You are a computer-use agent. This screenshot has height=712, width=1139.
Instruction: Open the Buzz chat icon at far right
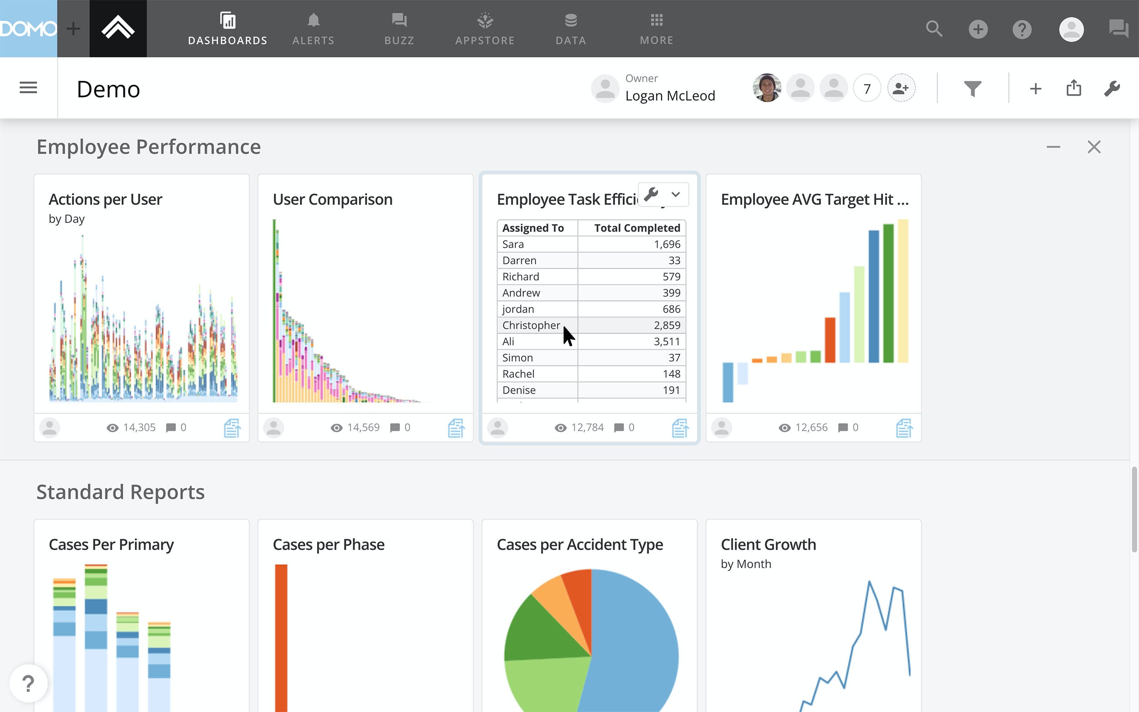1118,29
